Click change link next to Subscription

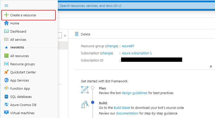point(107,53)
